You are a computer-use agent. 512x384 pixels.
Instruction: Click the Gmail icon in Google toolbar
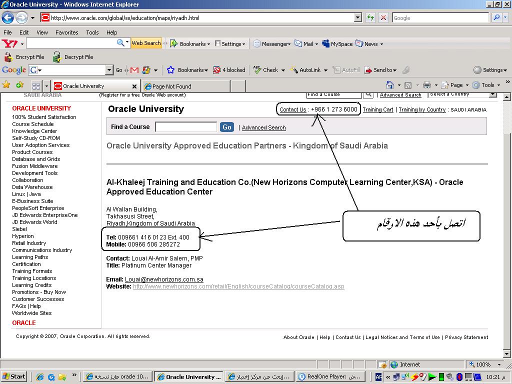tap(134, 70)
